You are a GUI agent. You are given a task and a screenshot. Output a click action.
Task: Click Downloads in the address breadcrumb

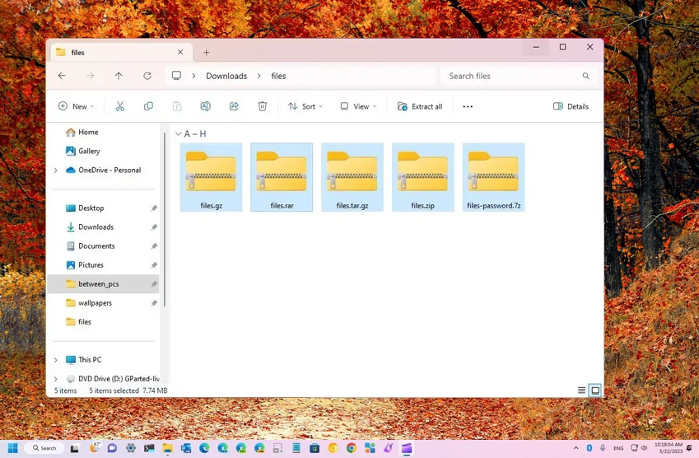pyautogui.click(x=226, y=76)
